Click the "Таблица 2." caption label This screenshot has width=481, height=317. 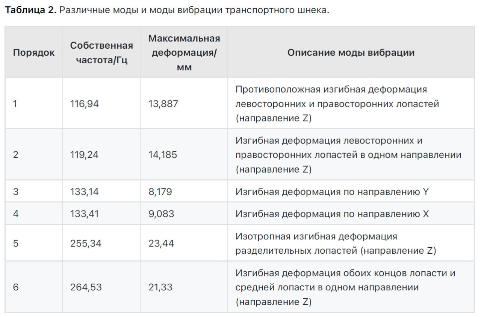pyautogui.click(x=31, y=10)
